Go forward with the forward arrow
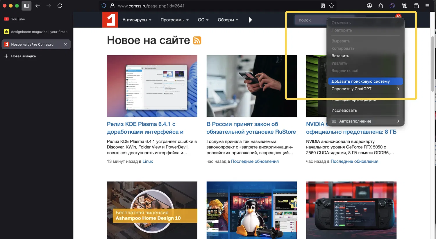Screen dimensions: 436x239 click(49, 6)
